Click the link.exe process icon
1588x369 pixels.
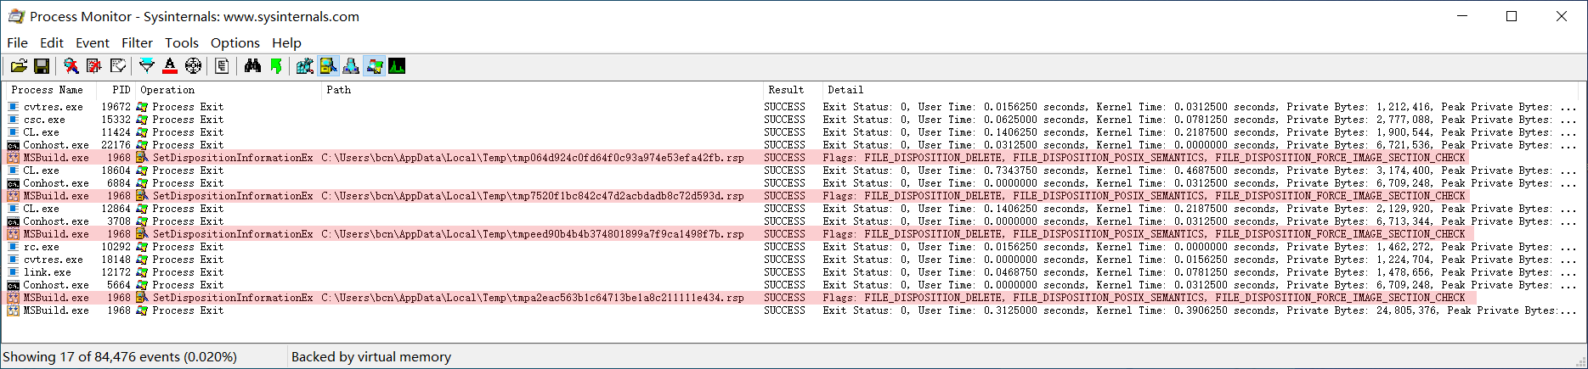pyautogui.click(x=14, y=272)
